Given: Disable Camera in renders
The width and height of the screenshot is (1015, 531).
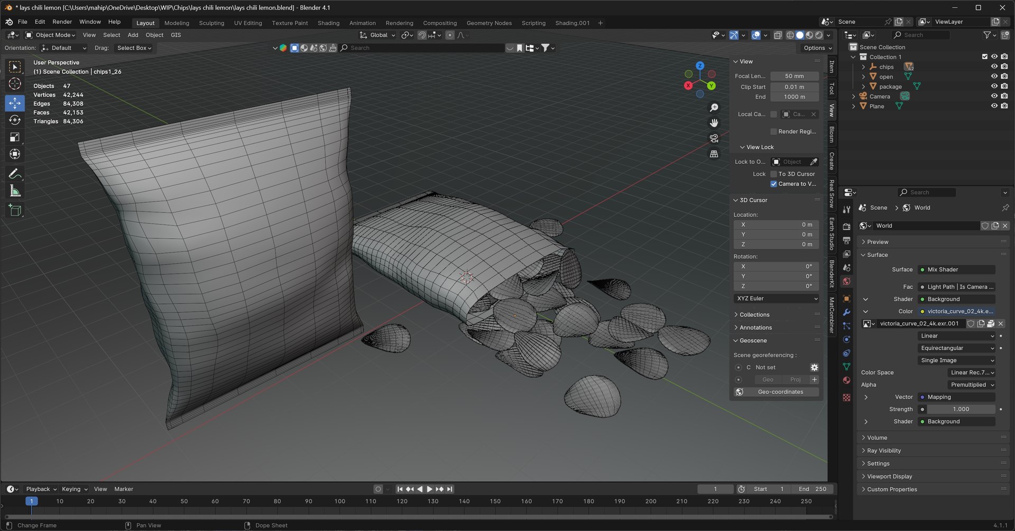Looking at the screenshot, I should click(x=1004, y=96).
